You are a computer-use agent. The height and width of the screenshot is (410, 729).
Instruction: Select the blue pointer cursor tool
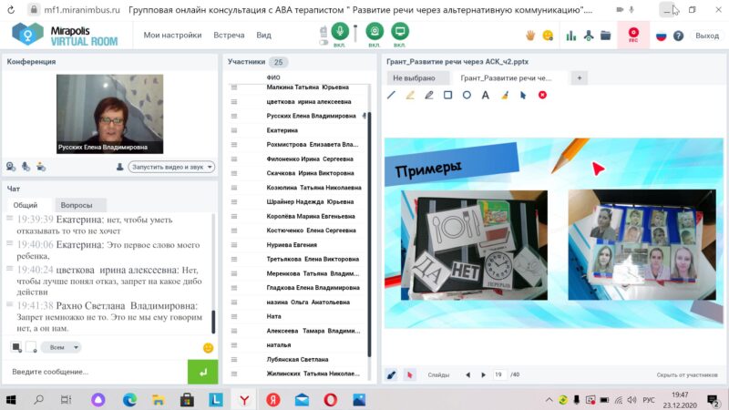click(x=523, y=96)
